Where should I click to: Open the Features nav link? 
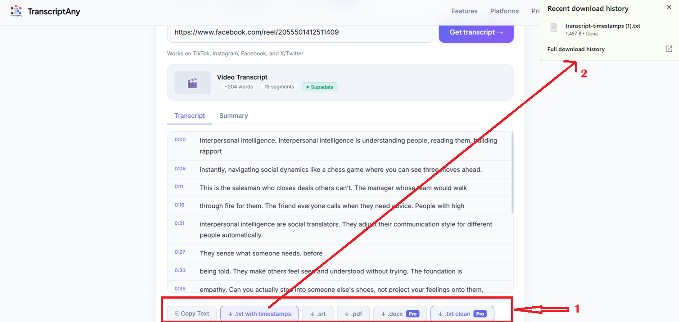(x=464, y=11)
